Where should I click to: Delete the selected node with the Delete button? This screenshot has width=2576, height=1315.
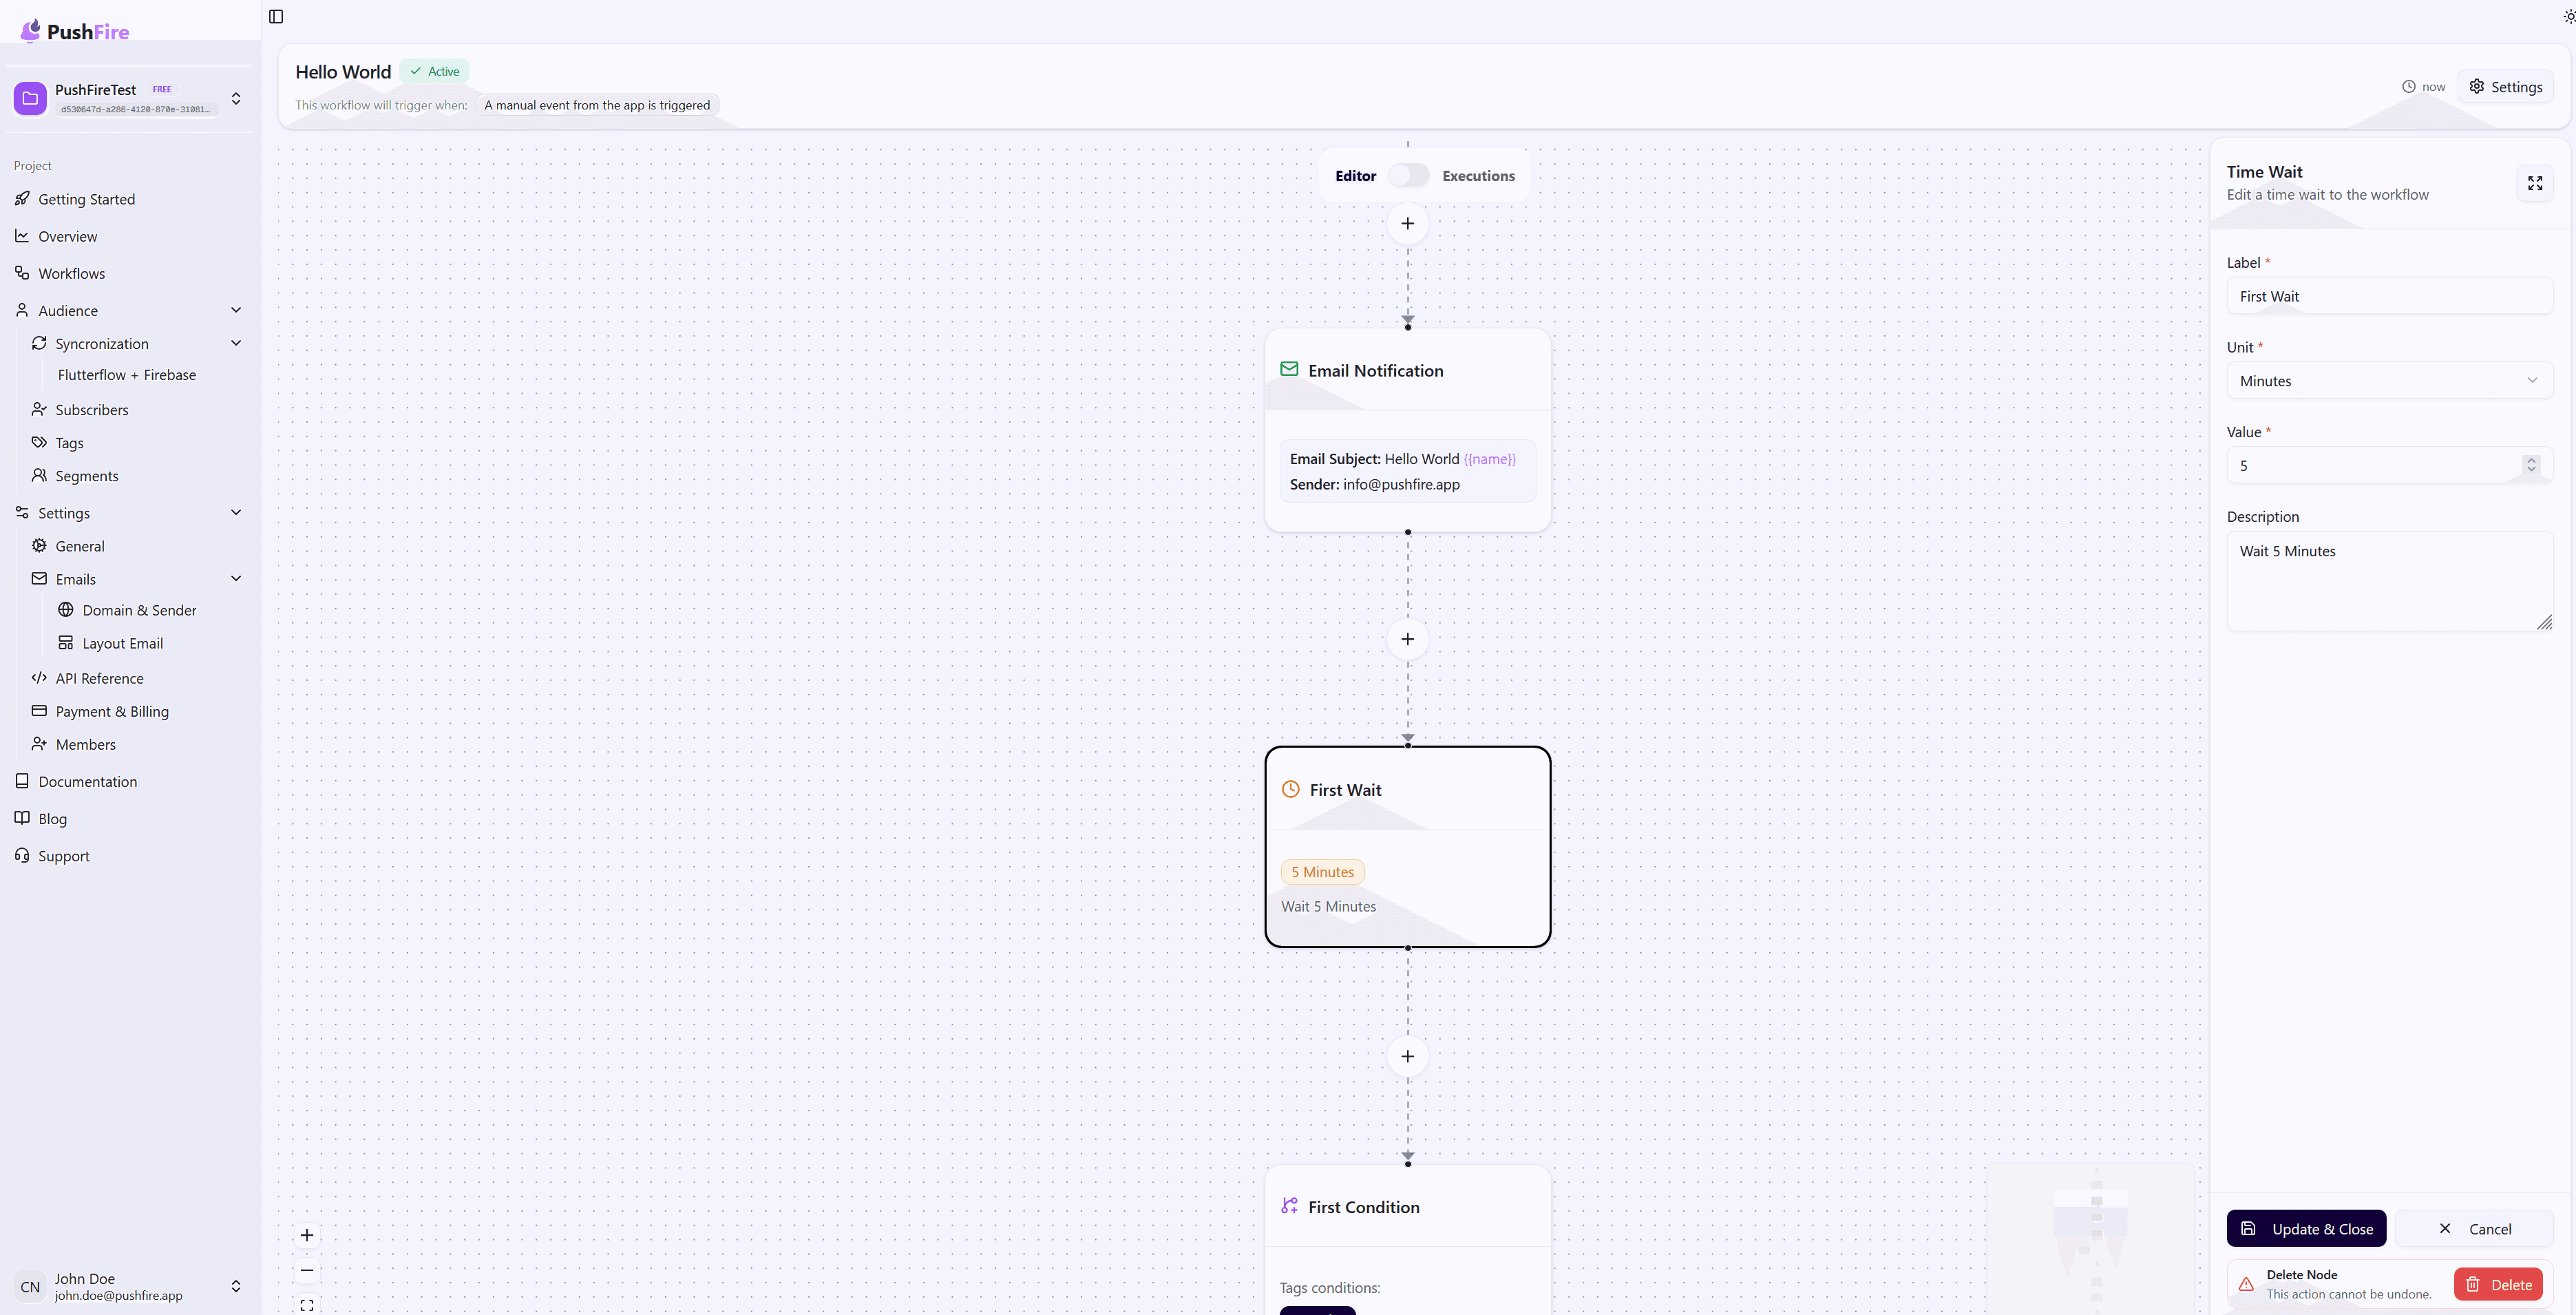(2498, 1284)
